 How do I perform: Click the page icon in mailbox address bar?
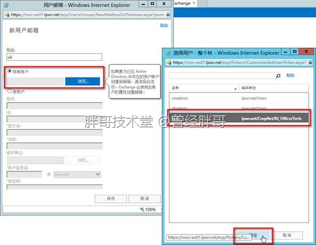(x=7, y=14)
